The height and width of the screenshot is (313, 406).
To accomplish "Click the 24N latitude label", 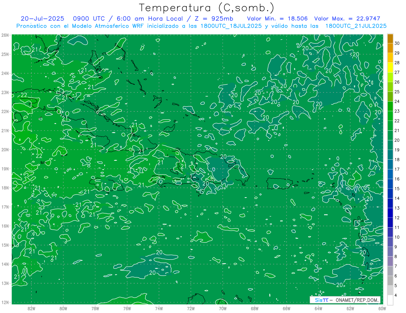I will click(5, 73).
